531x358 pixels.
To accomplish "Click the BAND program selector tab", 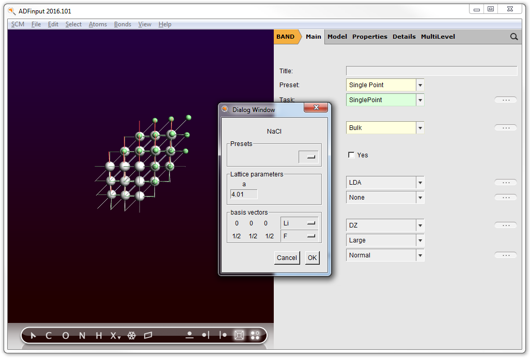I will (287, 37).
